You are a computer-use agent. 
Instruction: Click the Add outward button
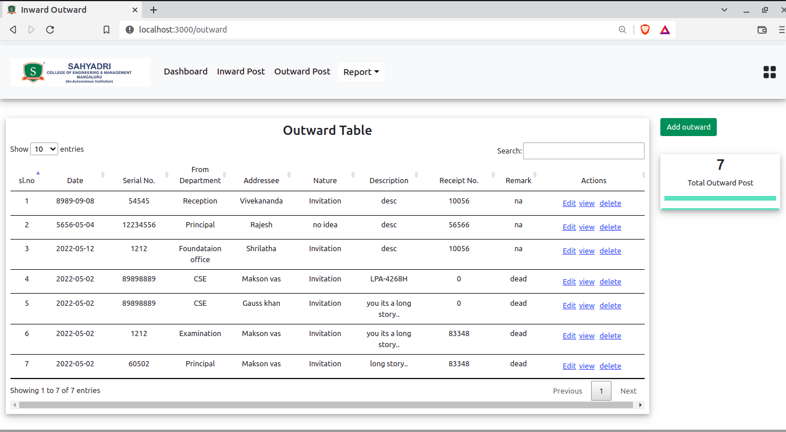(688, 127)
